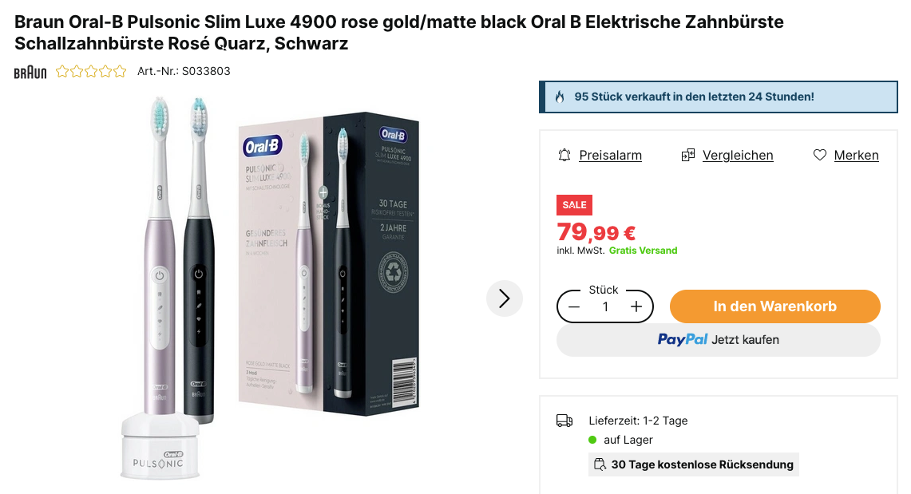Decrease quantity with minus button
This screenshot has width=911, height=494.
(x=574, y=306)
